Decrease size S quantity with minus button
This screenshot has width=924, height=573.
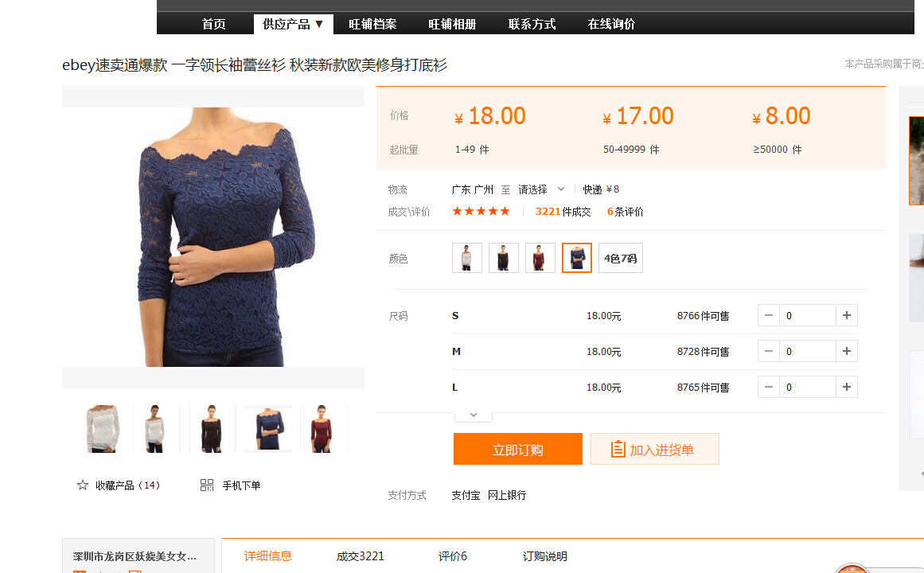pos(769,316)
